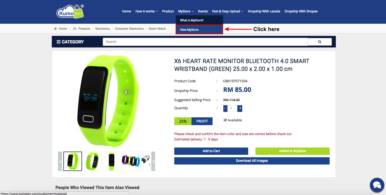The height and width of the screenshot is (195, 386).
Task: Click the search magnifier button
Action: [320, 42]
